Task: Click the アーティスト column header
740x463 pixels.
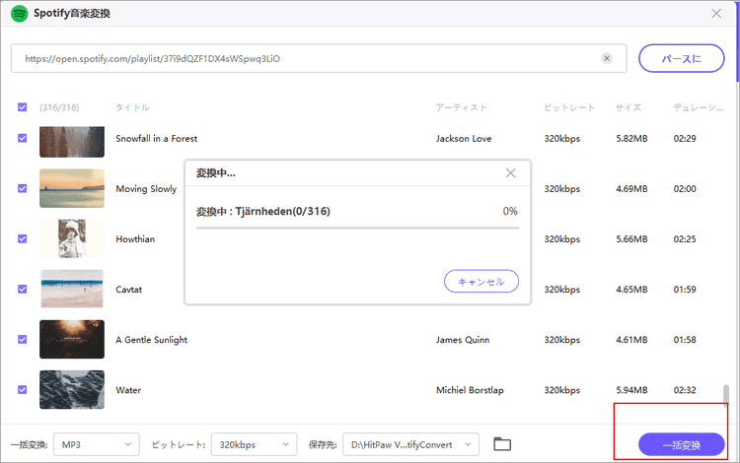Action: coord(461,107)
